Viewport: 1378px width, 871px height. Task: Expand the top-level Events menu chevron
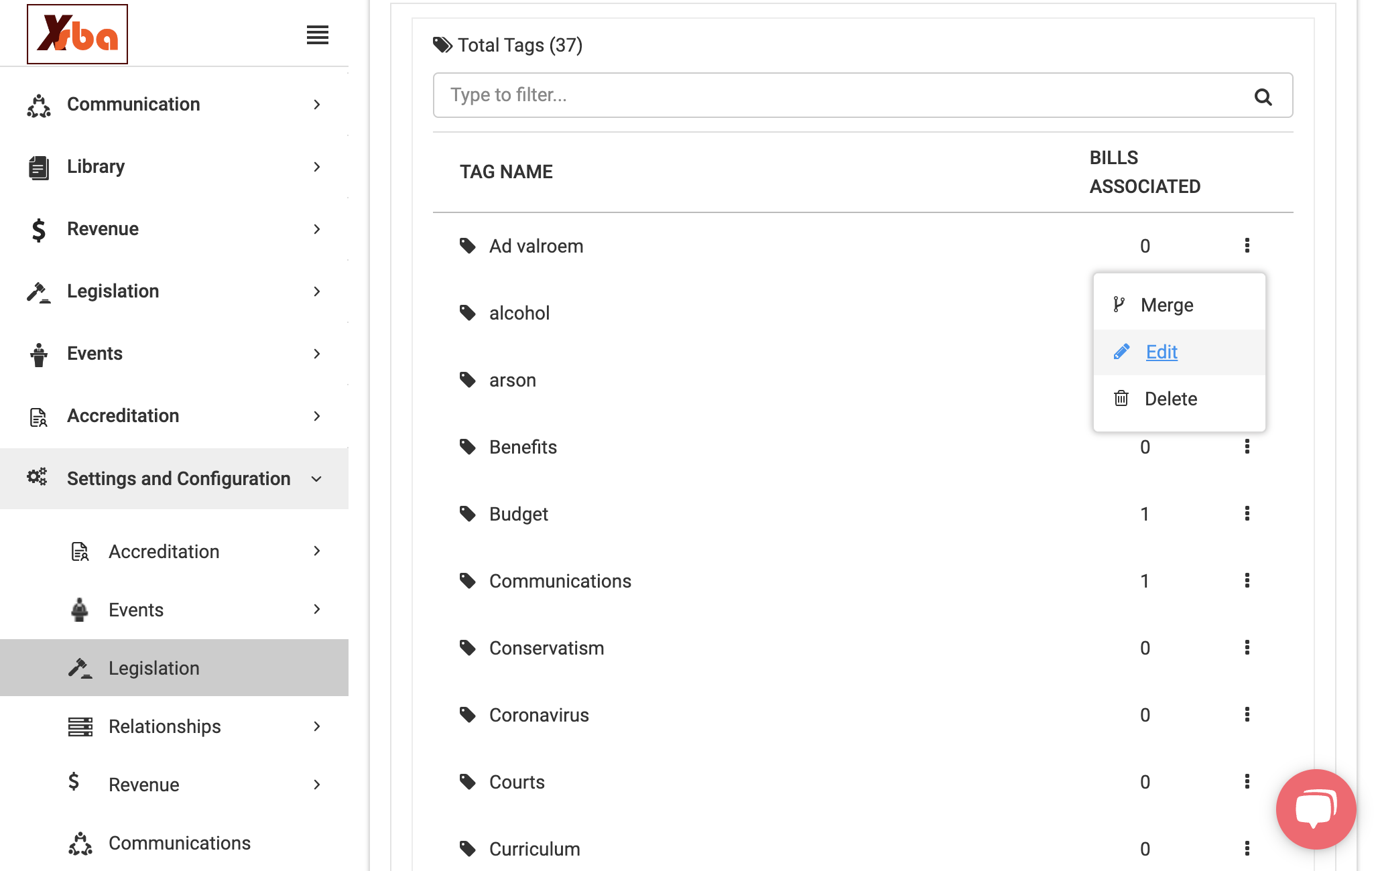point(317,354)
